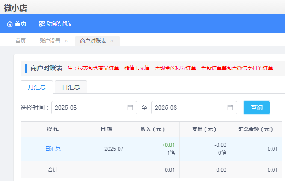Click the 查询 button
Viewport: 285px width, 181px height.
[x=257, y=108]
